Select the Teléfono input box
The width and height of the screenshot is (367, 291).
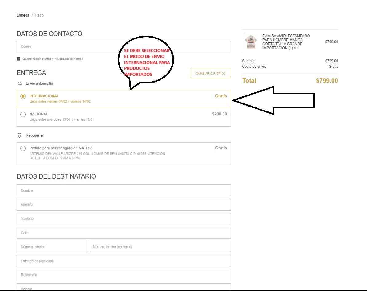(124, 219)
